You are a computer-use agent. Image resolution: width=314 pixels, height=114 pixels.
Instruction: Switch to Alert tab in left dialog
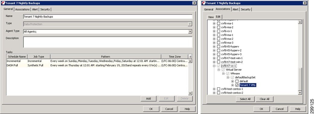[35, 9]
